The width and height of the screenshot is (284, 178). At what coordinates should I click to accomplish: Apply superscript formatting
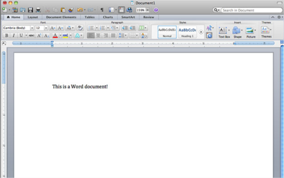pos(39,35)
